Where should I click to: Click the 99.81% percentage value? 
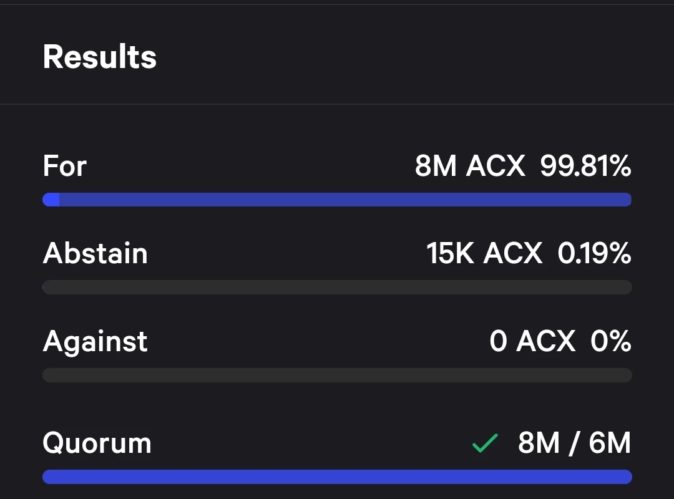pos(585,166)
